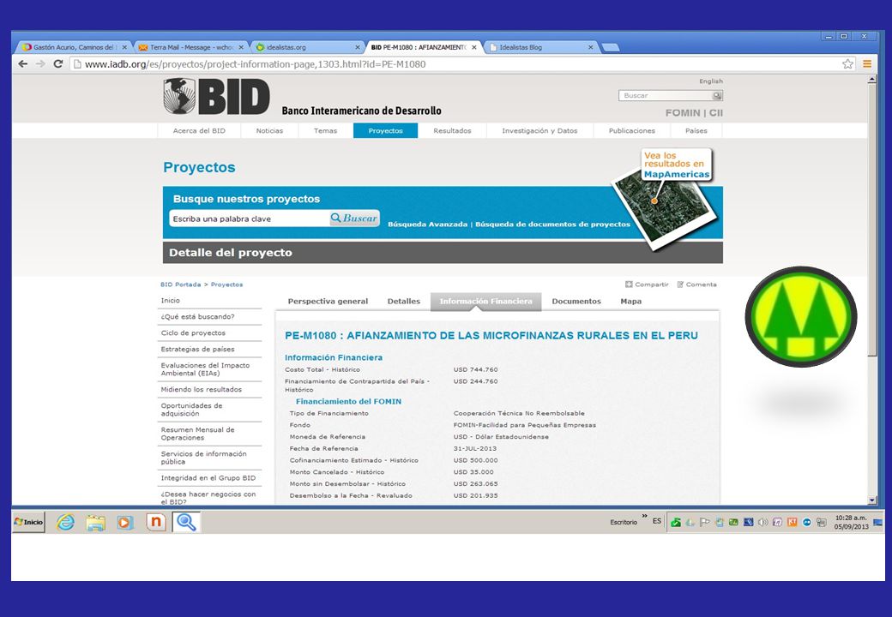
Task: Open the Detalles tab
Action: tap(404, 302)
